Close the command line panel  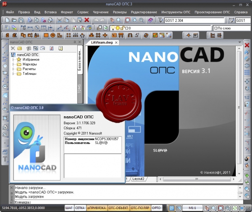pyautogui.click(x=11, y=188)
